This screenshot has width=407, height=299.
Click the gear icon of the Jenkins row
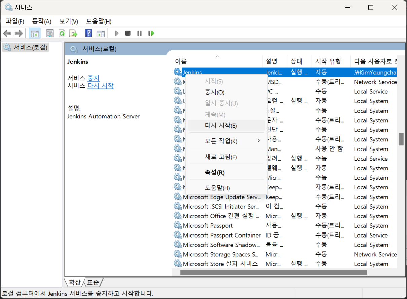[x=177, y=72]
